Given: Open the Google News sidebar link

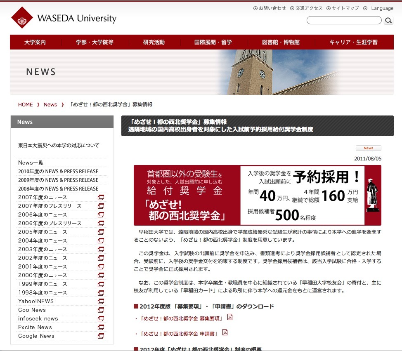Looking at the screenshot, I should 36,336.
